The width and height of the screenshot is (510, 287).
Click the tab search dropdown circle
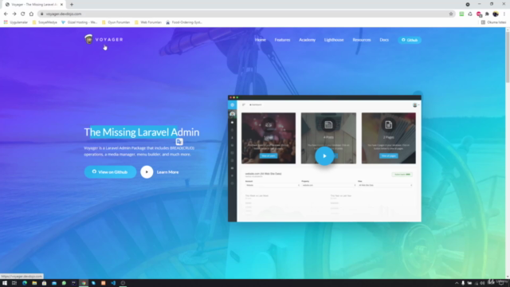(x=468, y=4)
